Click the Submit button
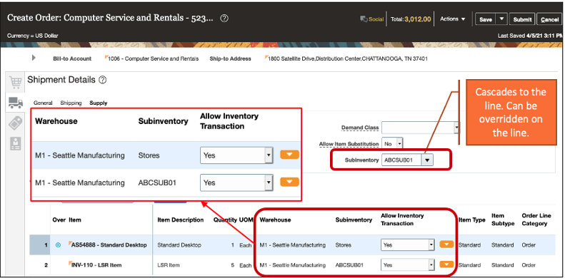This screenshot has width=565, height=278. 522,19
